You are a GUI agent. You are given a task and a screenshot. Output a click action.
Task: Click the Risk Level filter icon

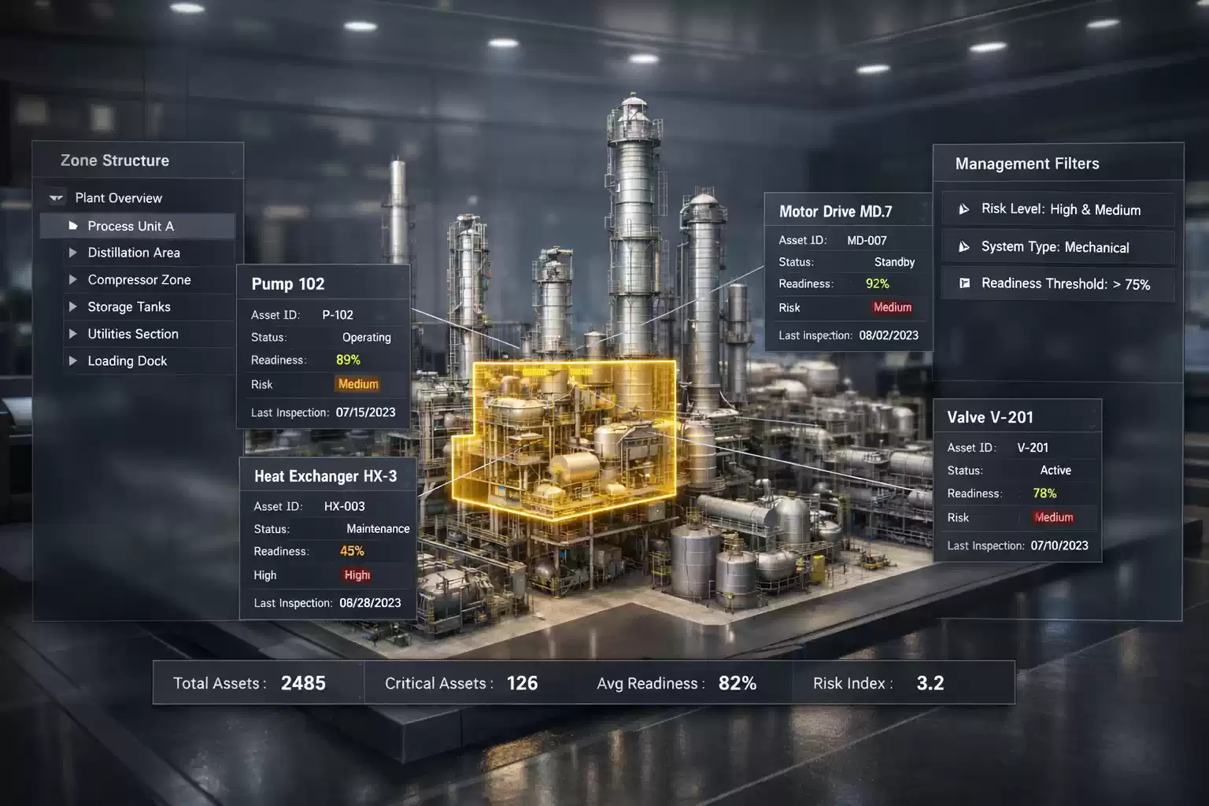pos(964,209)
